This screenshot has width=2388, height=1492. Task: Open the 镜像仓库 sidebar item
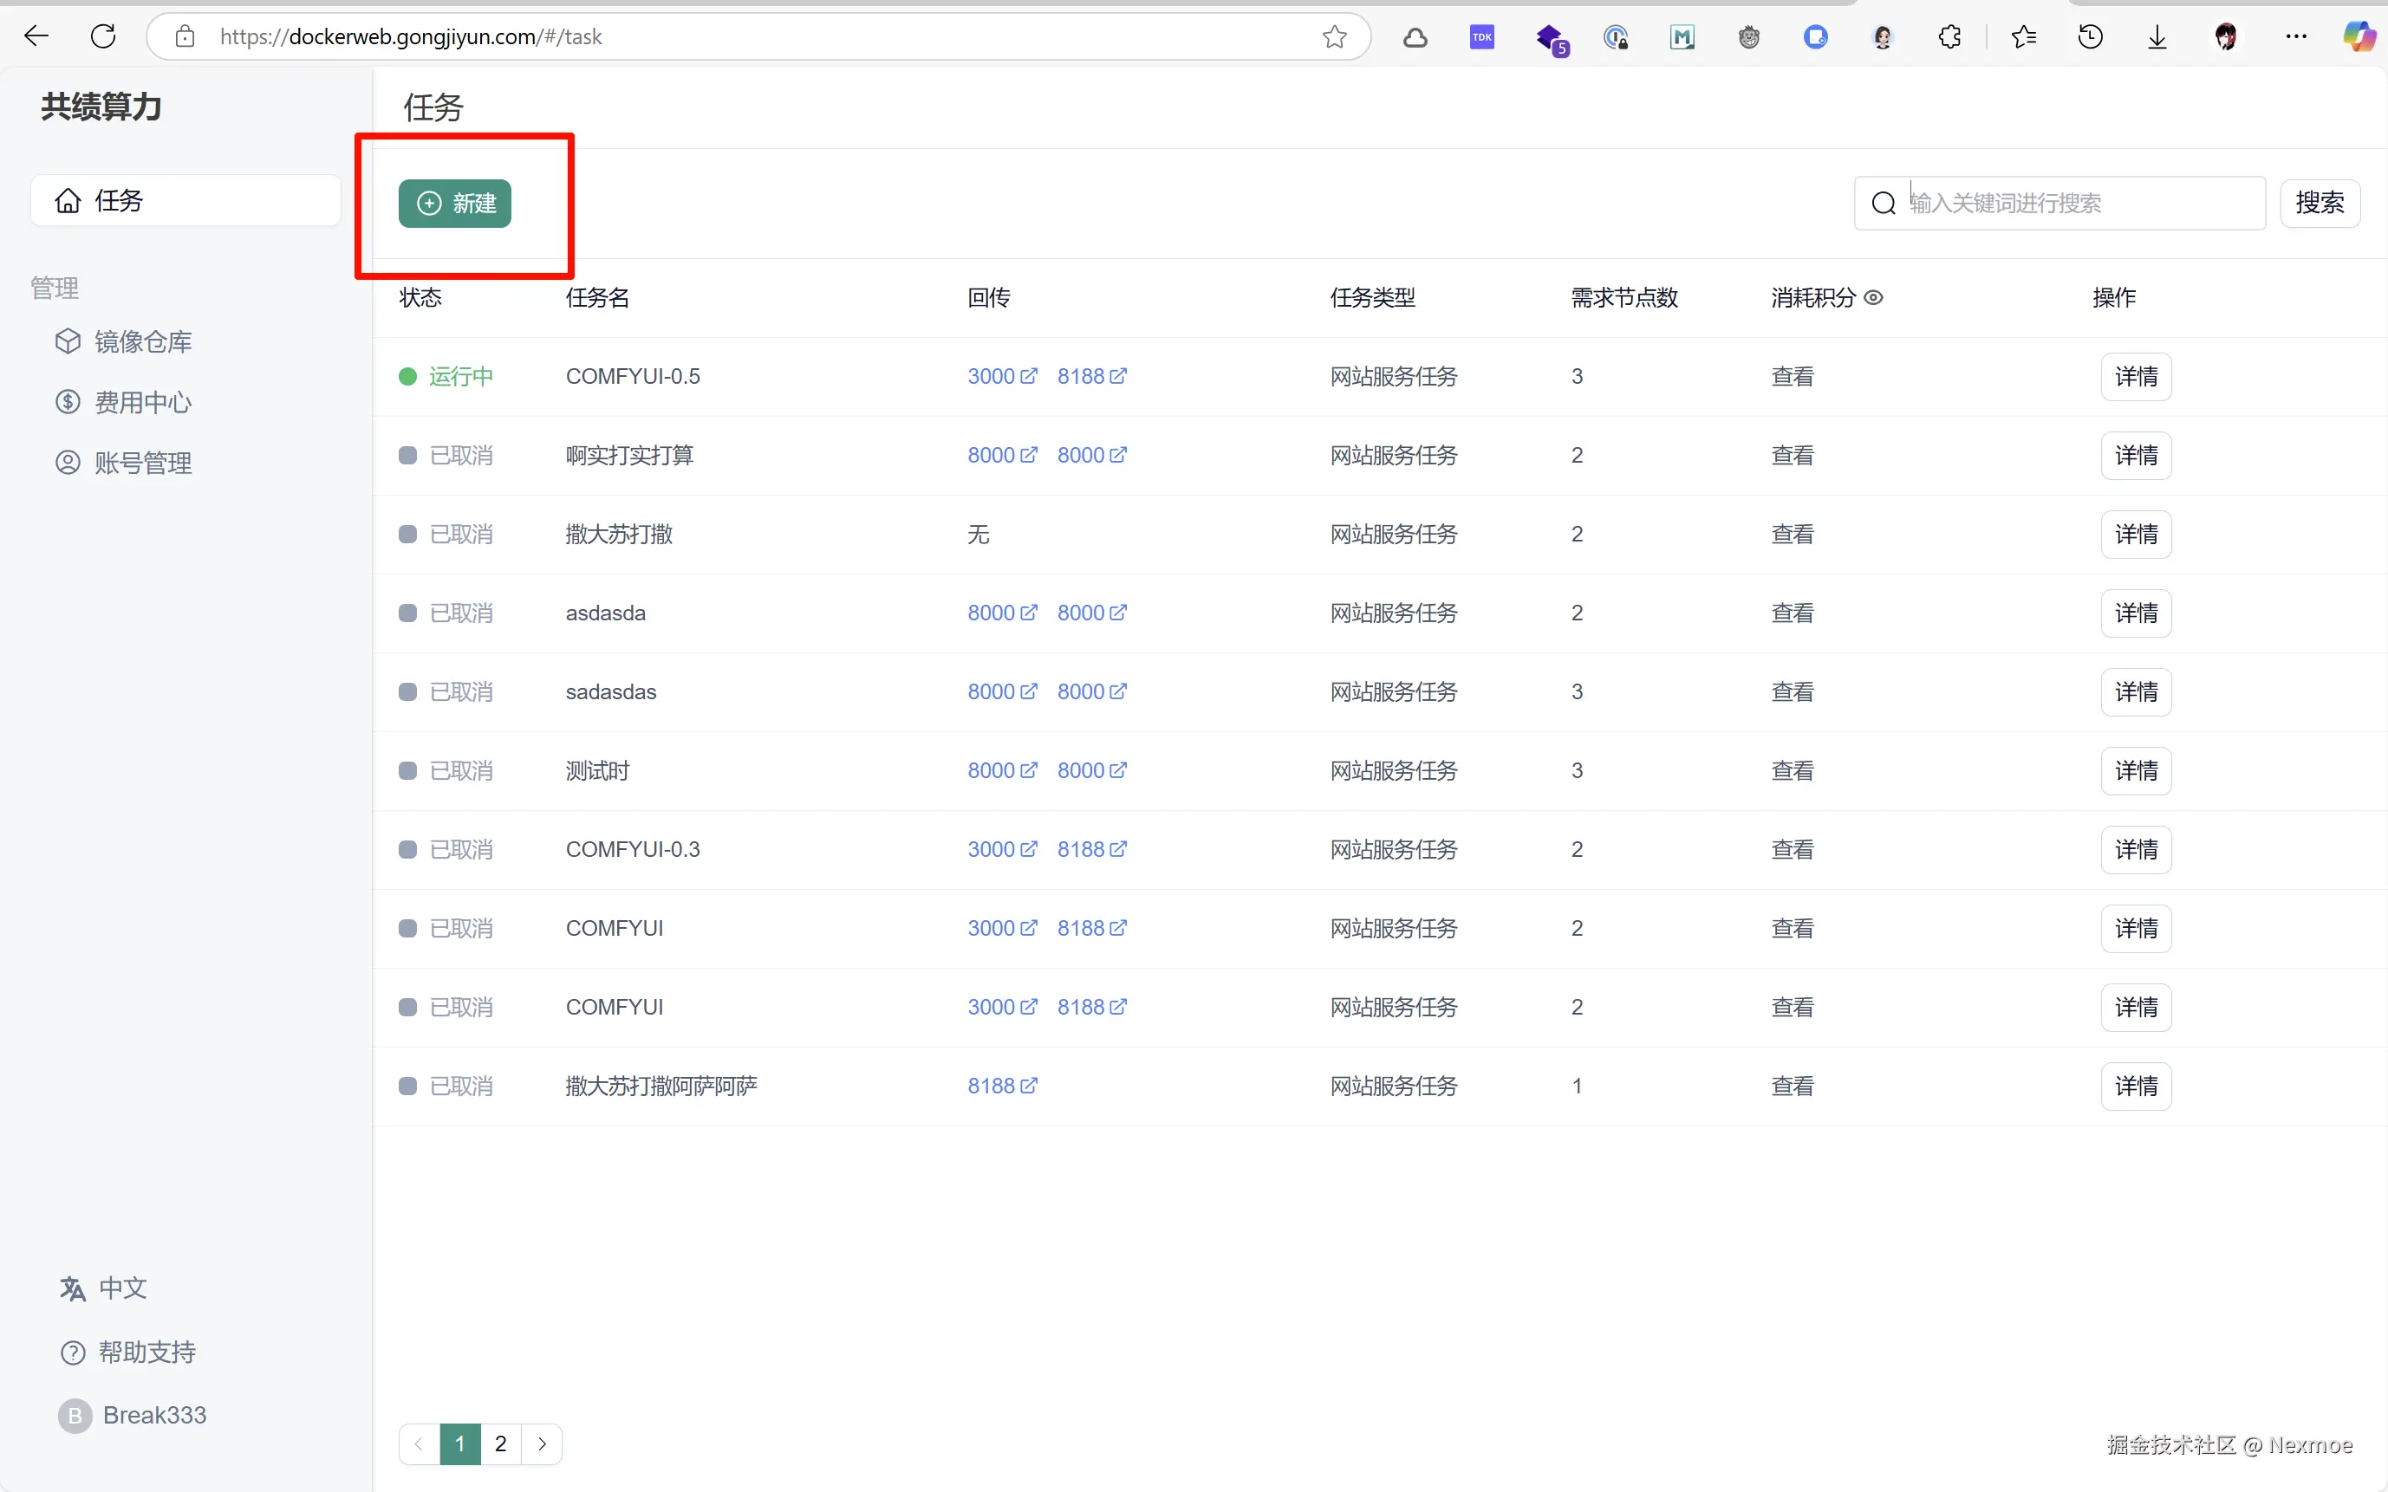pos(142,341)
